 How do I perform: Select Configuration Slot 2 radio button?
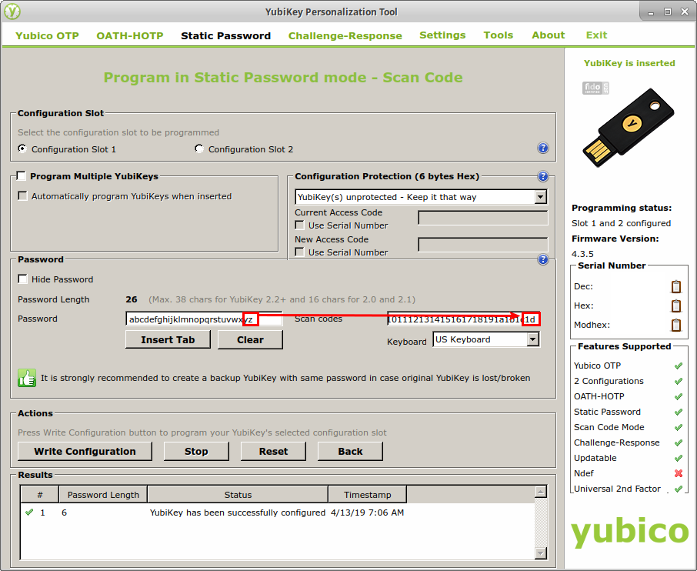(199, 149)
